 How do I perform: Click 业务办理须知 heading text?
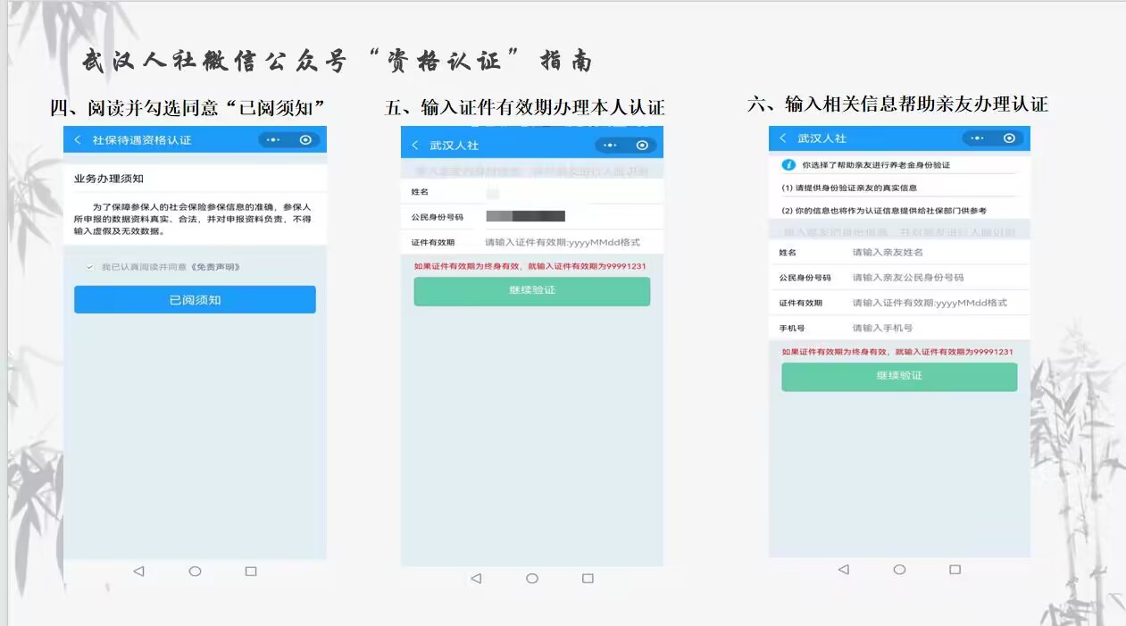pos(109,179)
